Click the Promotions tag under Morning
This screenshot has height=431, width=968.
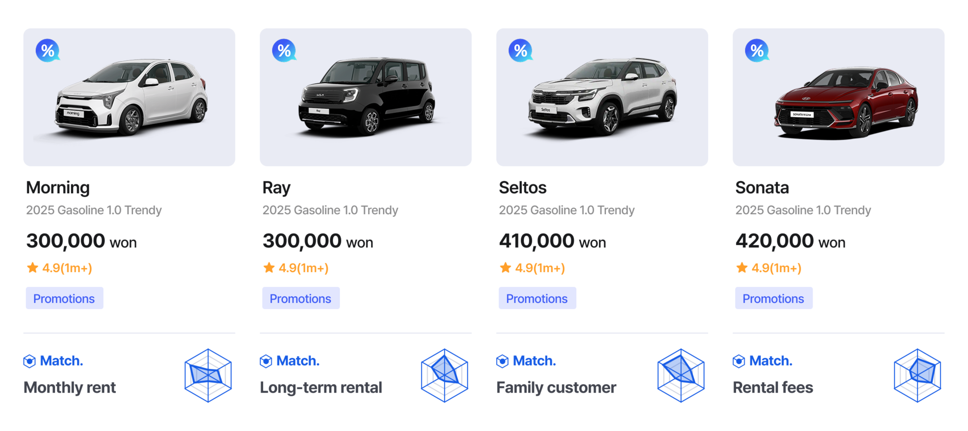(x=64, y=298)
